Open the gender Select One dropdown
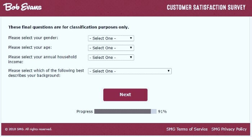Image resolution: width=252 pixels, height=137 pixels. pos(111,38)
